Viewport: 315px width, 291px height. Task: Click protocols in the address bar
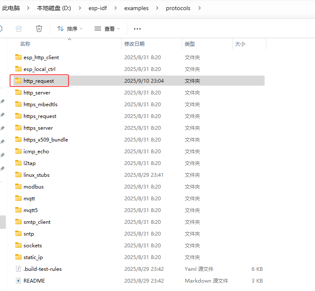(178, 8)
